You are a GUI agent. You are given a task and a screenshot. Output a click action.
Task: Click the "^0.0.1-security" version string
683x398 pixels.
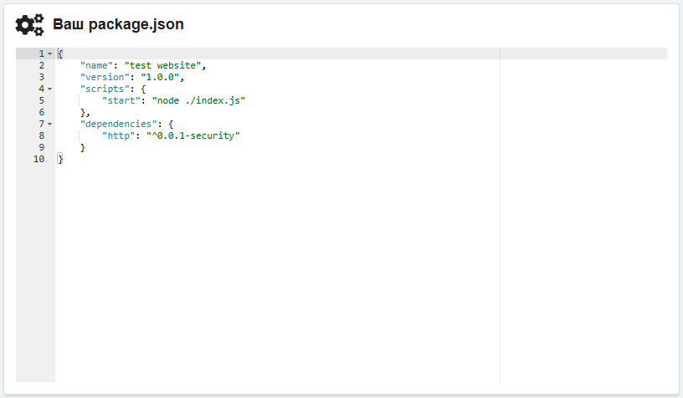pos(193,135)
